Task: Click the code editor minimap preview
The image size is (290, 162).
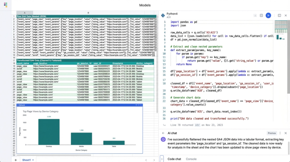Action: [x=281, y=30]
